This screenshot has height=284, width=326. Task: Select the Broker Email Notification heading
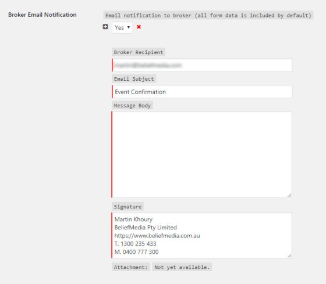(x=42, y=15)
